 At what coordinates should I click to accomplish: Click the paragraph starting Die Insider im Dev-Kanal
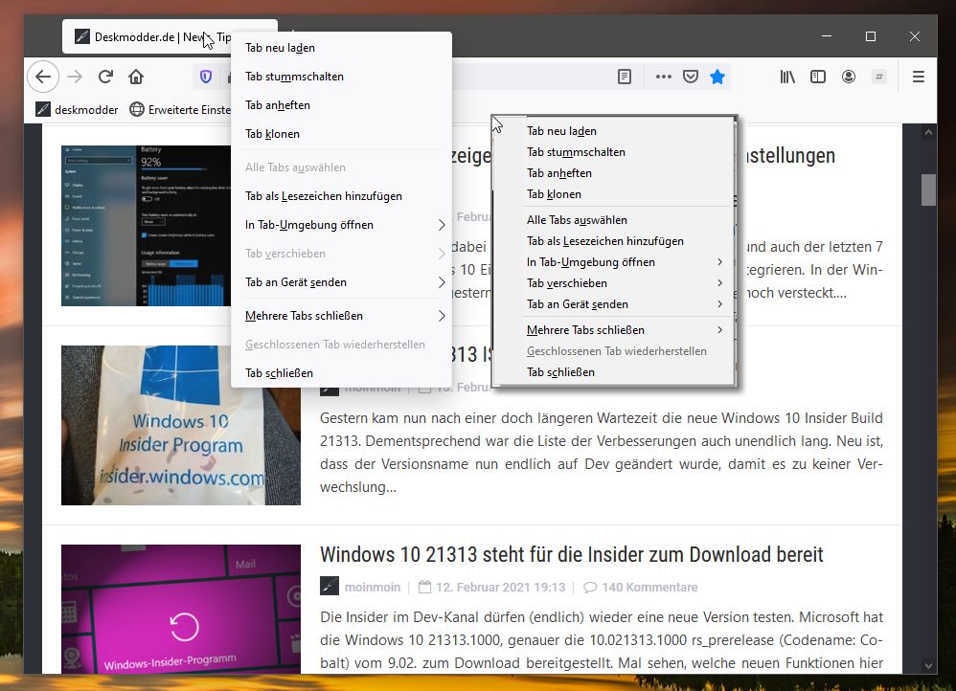(602, 640)
